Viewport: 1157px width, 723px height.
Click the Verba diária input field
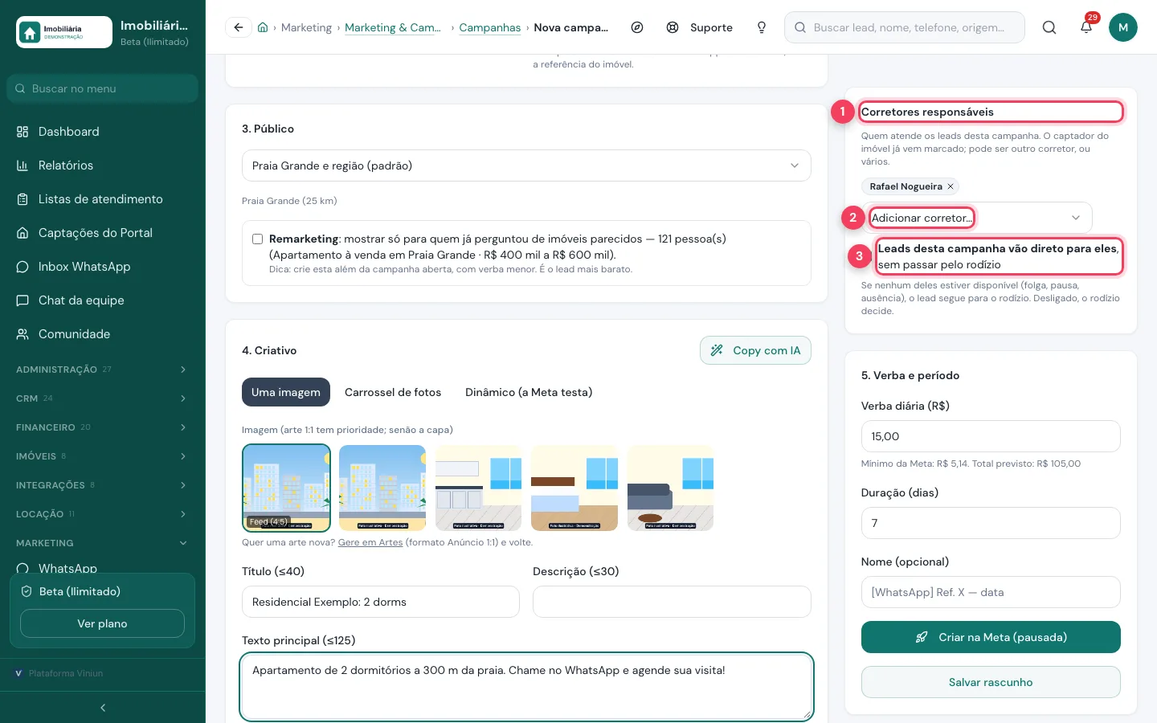pos(991,436)
